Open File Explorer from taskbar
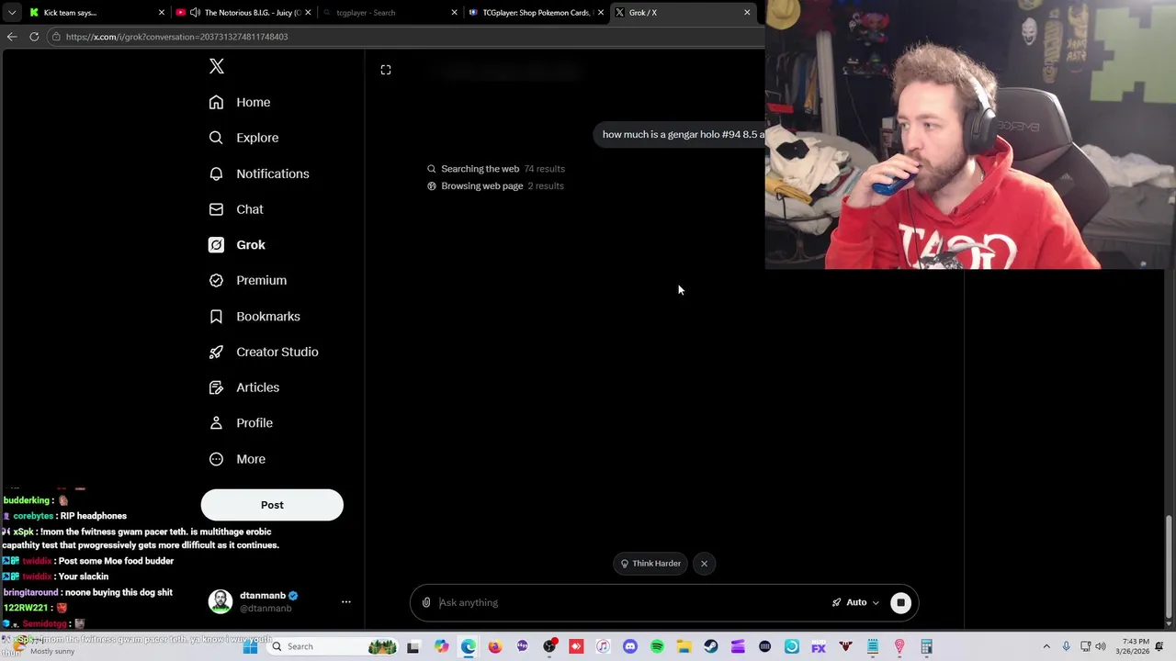The image size is (1176, 661). 684,646
